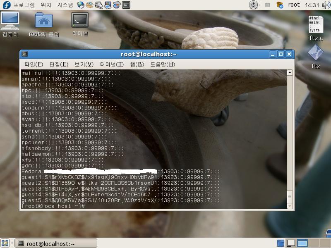Open the 편집(E) terminal menu
The image size is (331, 248).
pyautogui.click(x=59, y=64)
